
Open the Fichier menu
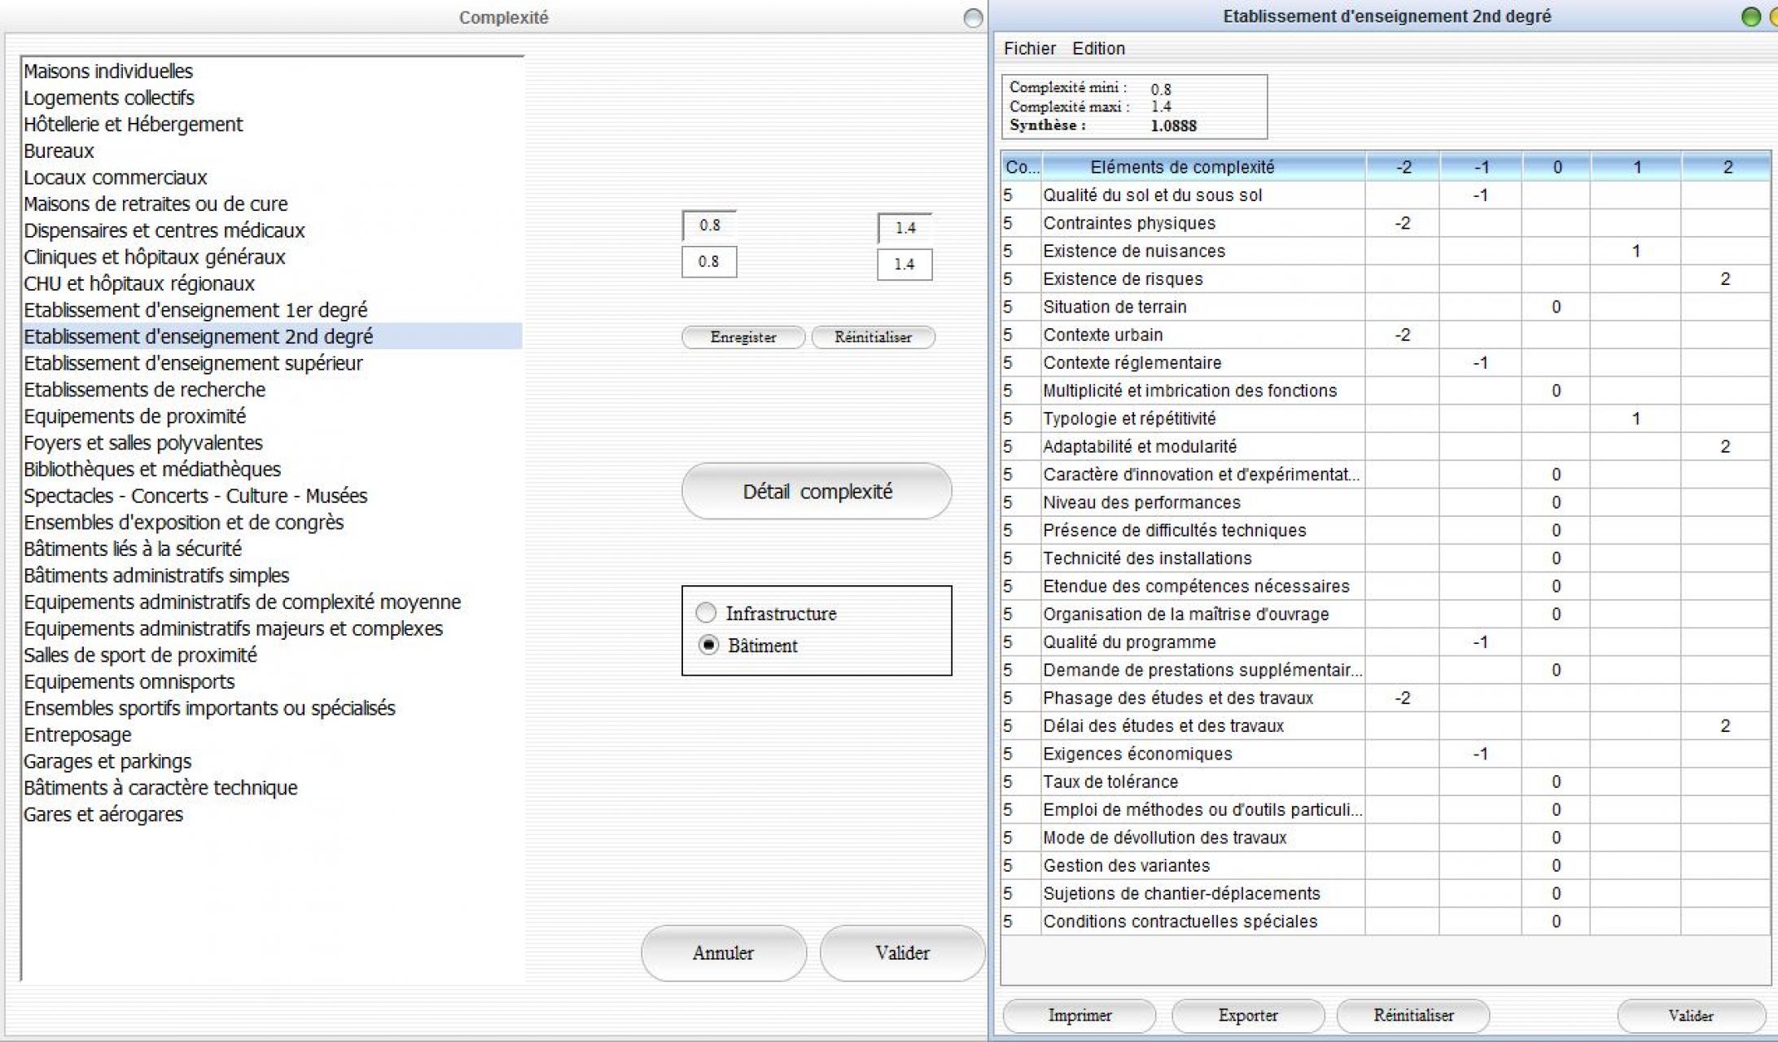tap(1029, 48)
